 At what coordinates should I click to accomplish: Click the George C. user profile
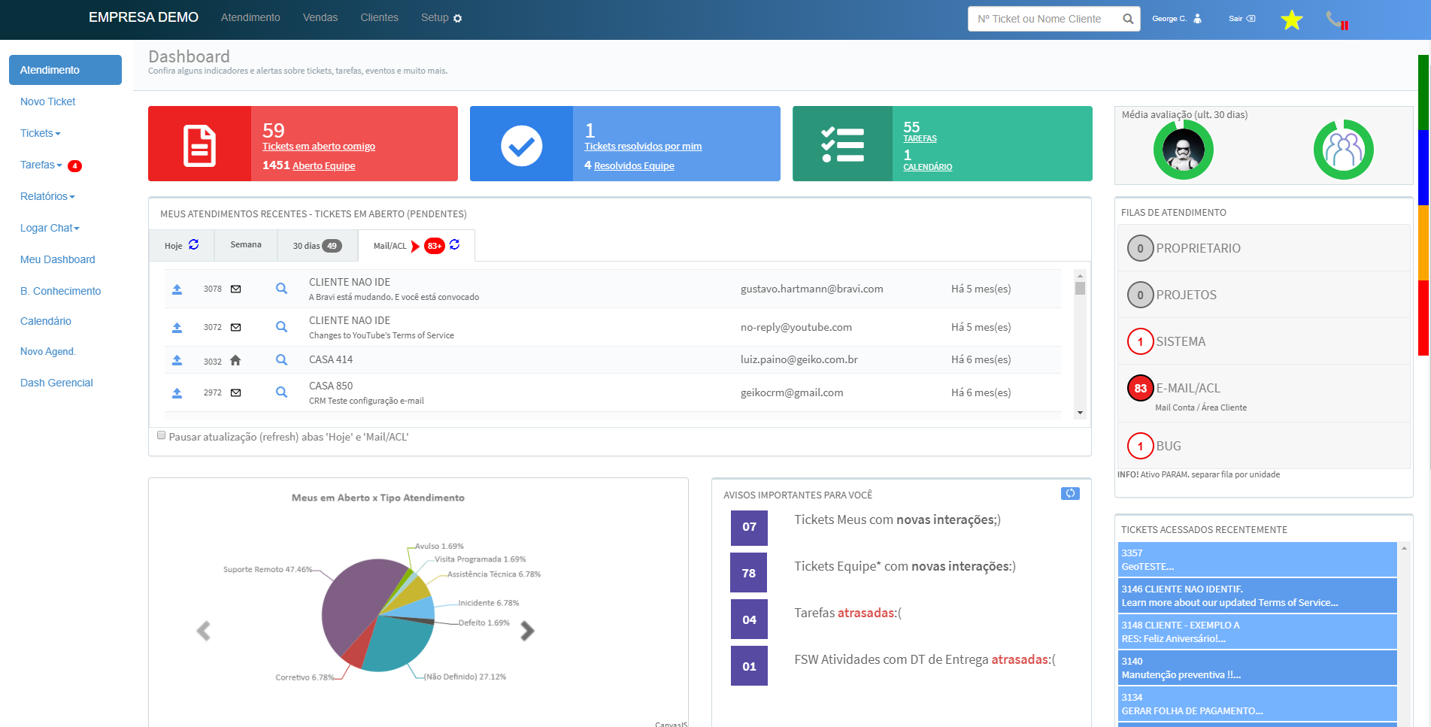click(x=1177, y=18)
